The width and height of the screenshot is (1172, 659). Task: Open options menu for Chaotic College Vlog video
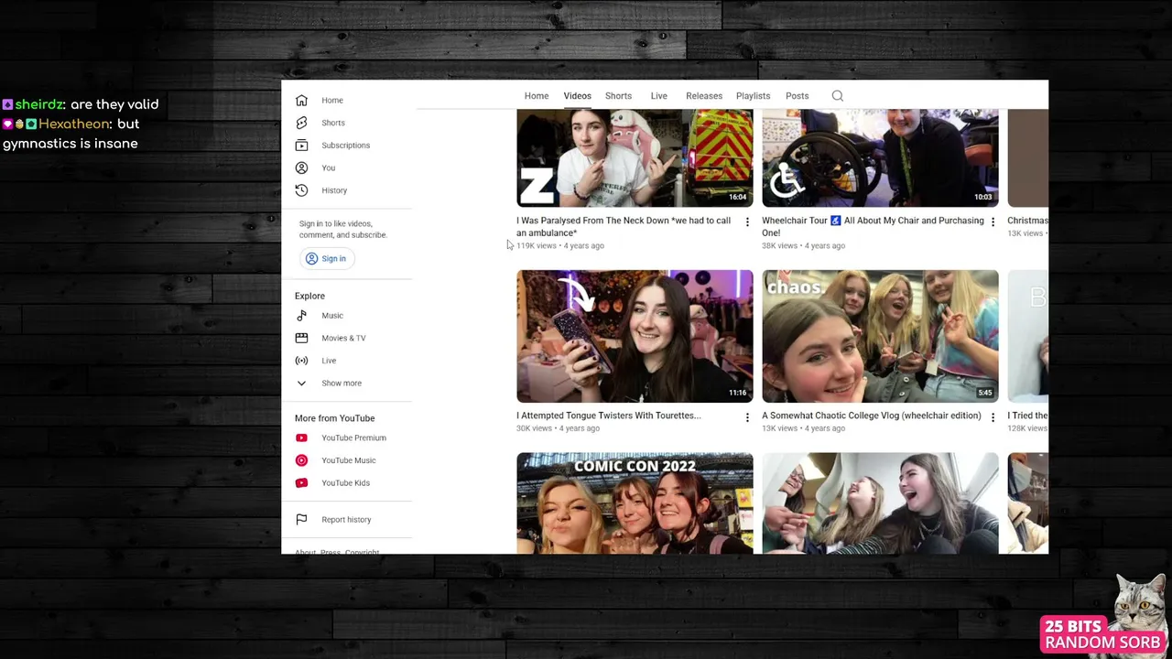click(993, 417)
